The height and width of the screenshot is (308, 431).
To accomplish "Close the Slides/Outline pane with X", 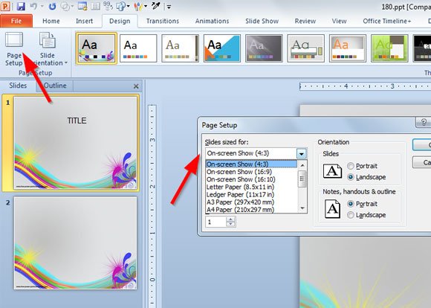I will click(136, 86).
